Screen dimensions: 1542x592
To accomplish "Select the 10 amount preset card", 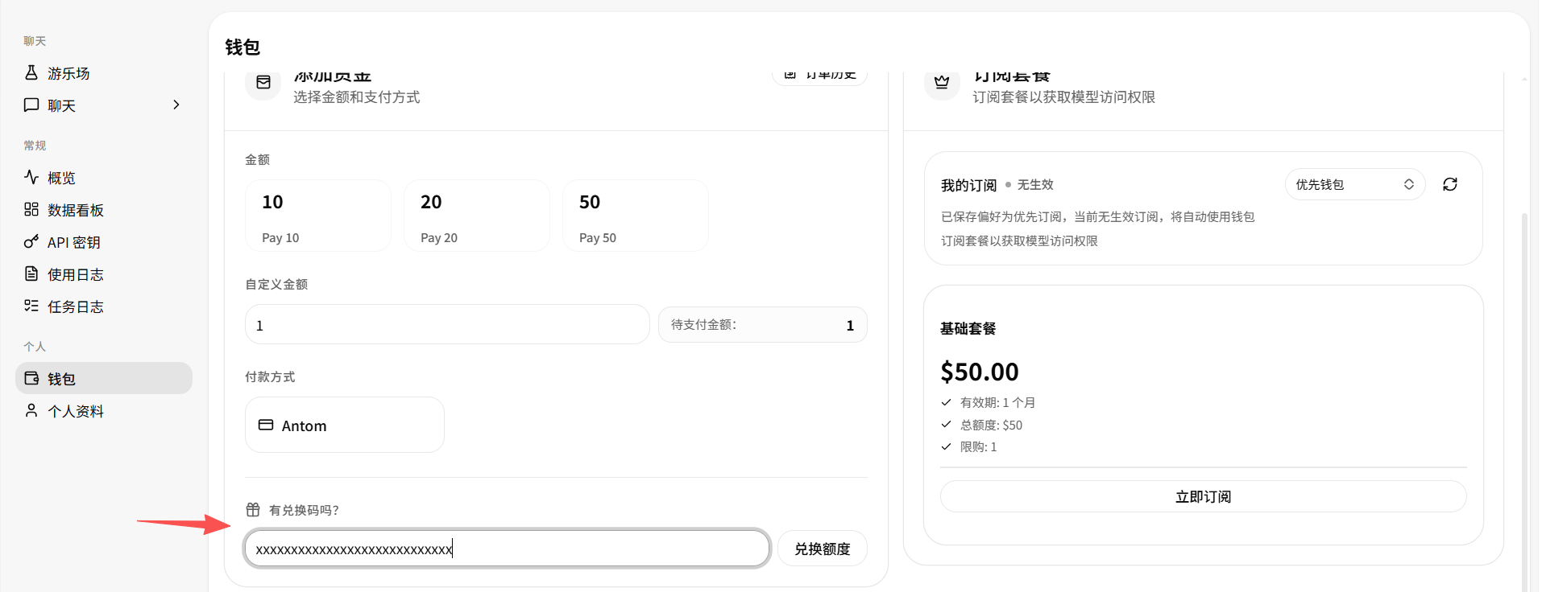I will click(318, 216).
